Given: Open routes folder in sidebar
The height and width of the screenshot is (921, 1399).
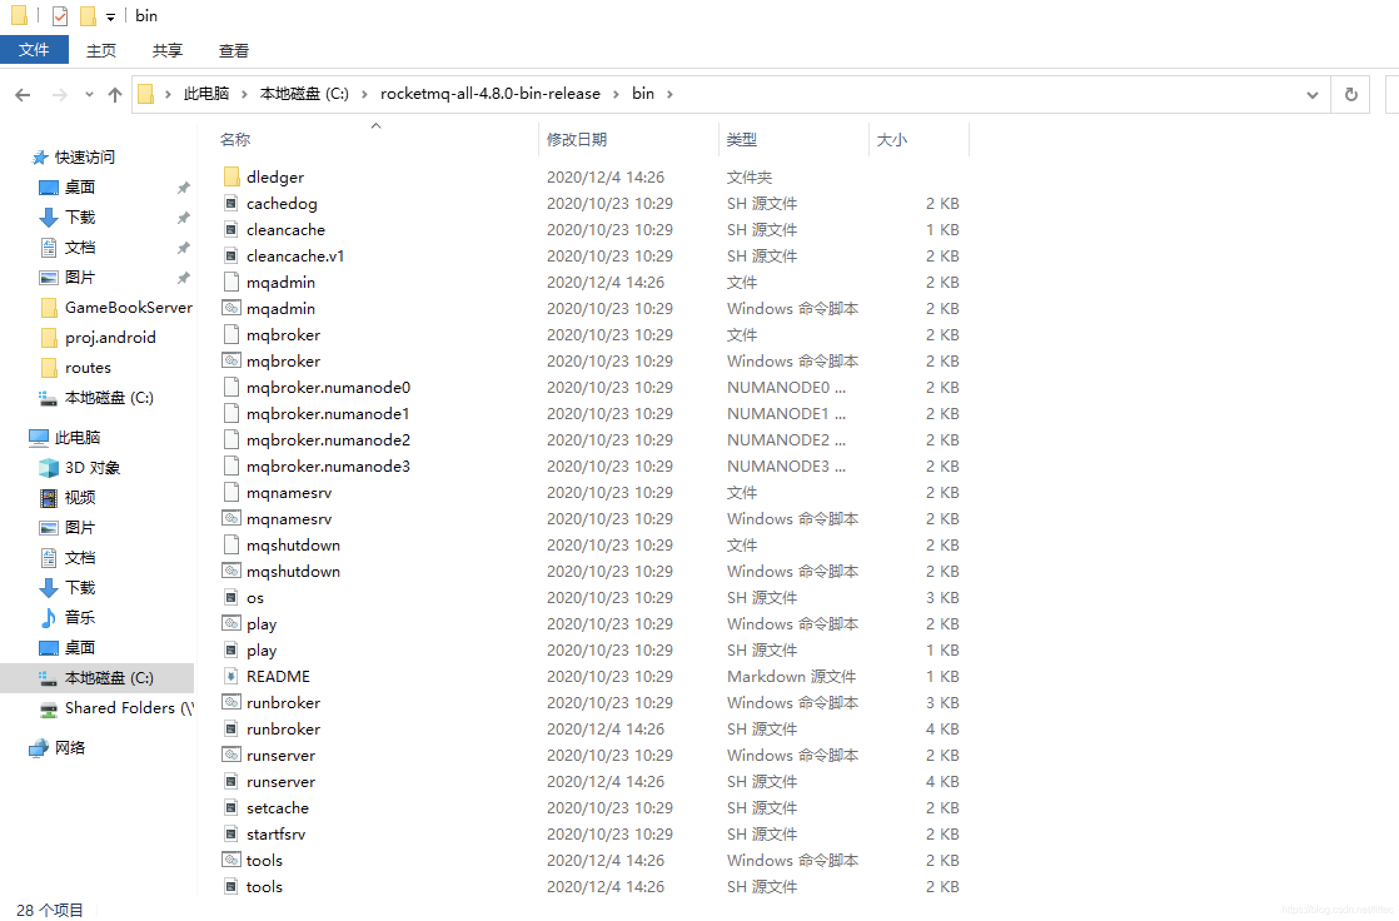Looking at the screenshot, I should coord(88,367).
